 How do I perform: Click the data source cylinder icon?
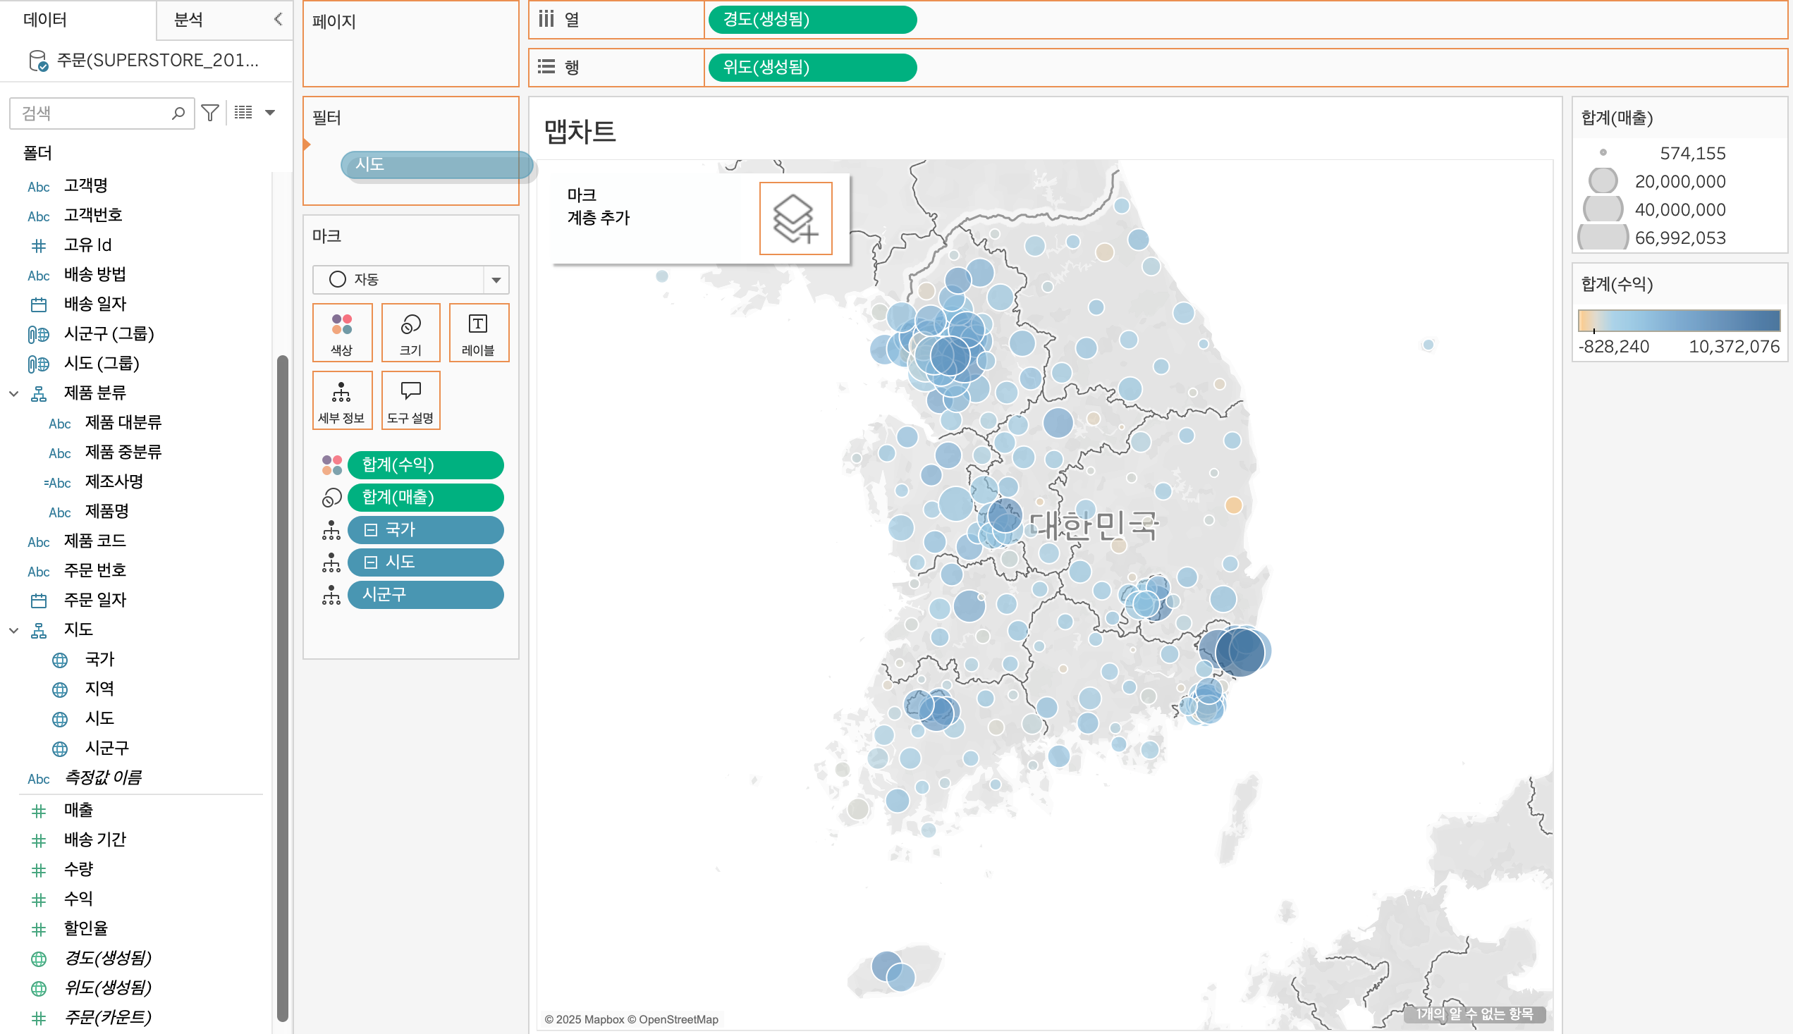tap(37, 61)
